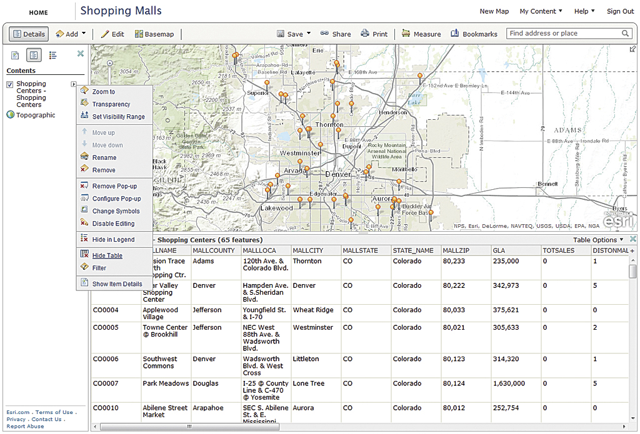Click the Print icon

(365, 34)
